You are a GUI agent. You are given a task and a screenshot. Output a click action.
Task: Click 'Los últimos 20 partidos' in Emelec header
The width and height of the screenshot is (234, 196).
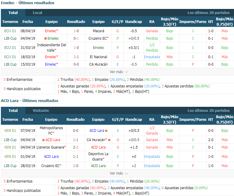[x=208, y=13]
